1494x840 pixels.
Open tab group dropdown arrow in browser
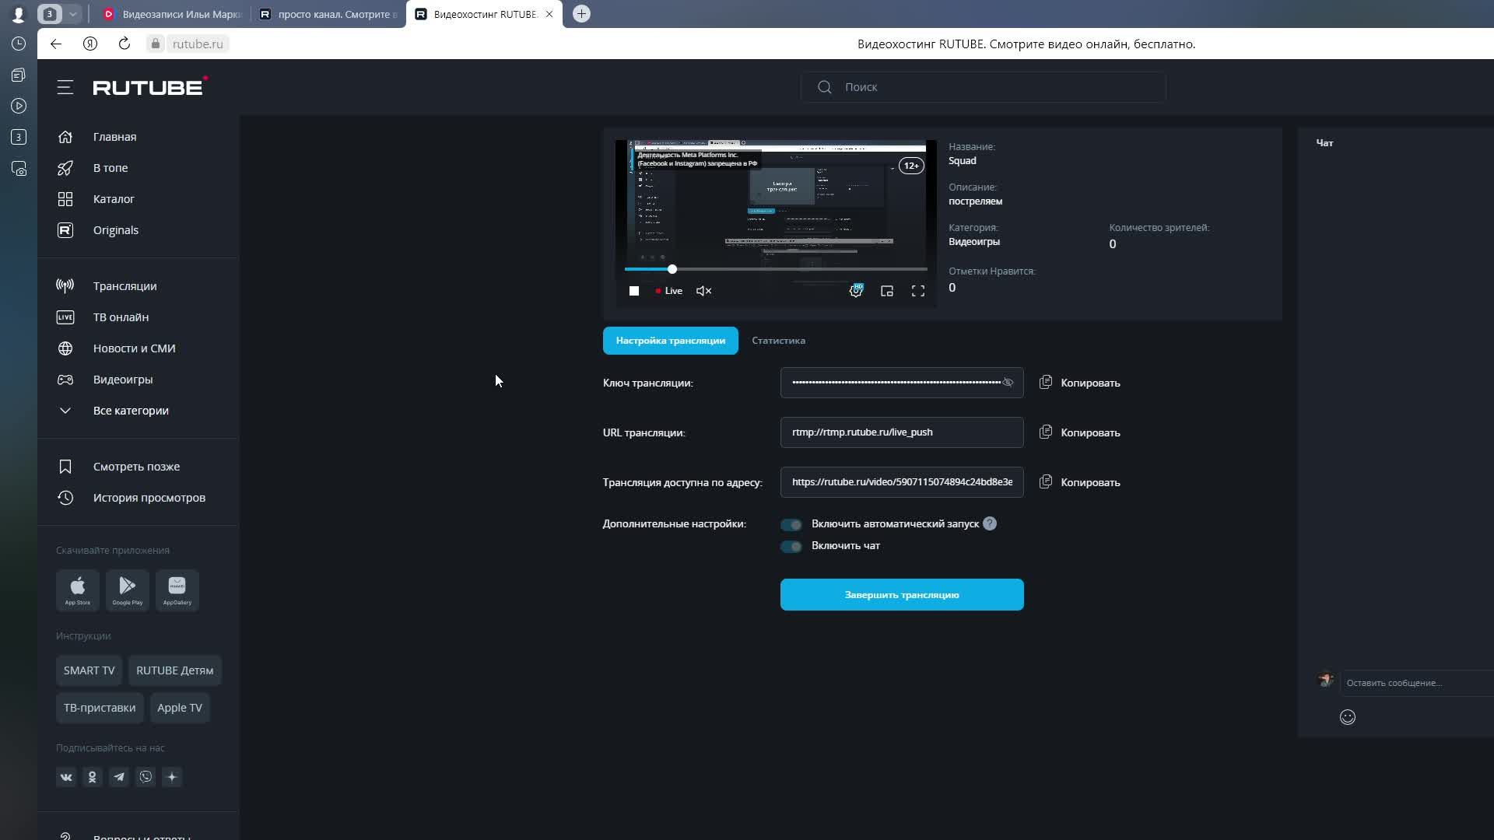(72, 14)
